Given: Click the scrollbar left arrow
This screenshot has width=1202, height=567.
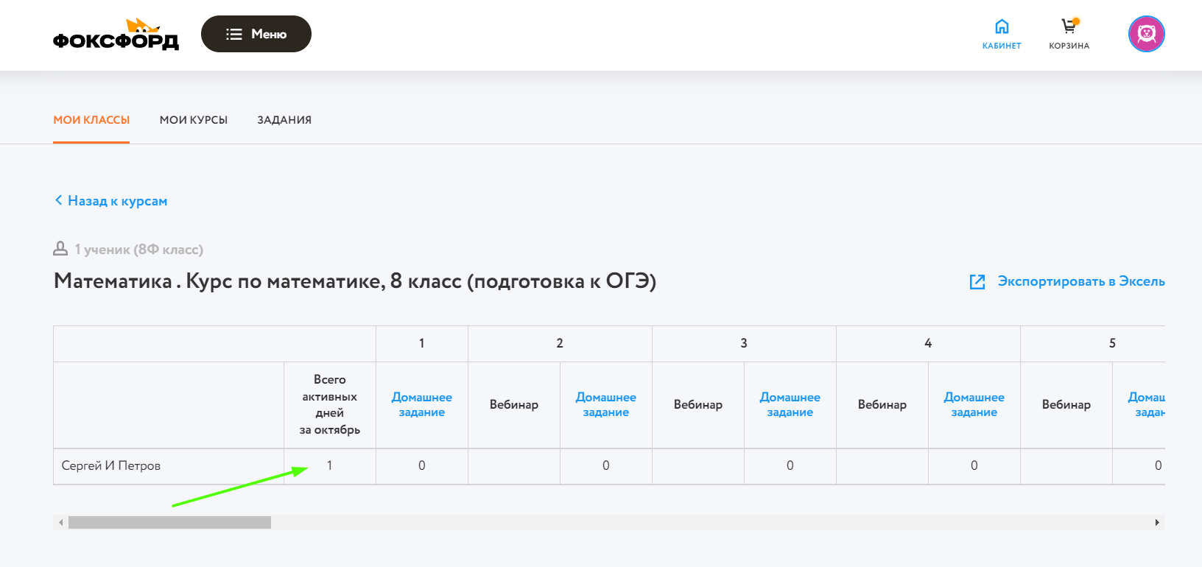Looking at the screenshot, I should click(x=60, y=522).
